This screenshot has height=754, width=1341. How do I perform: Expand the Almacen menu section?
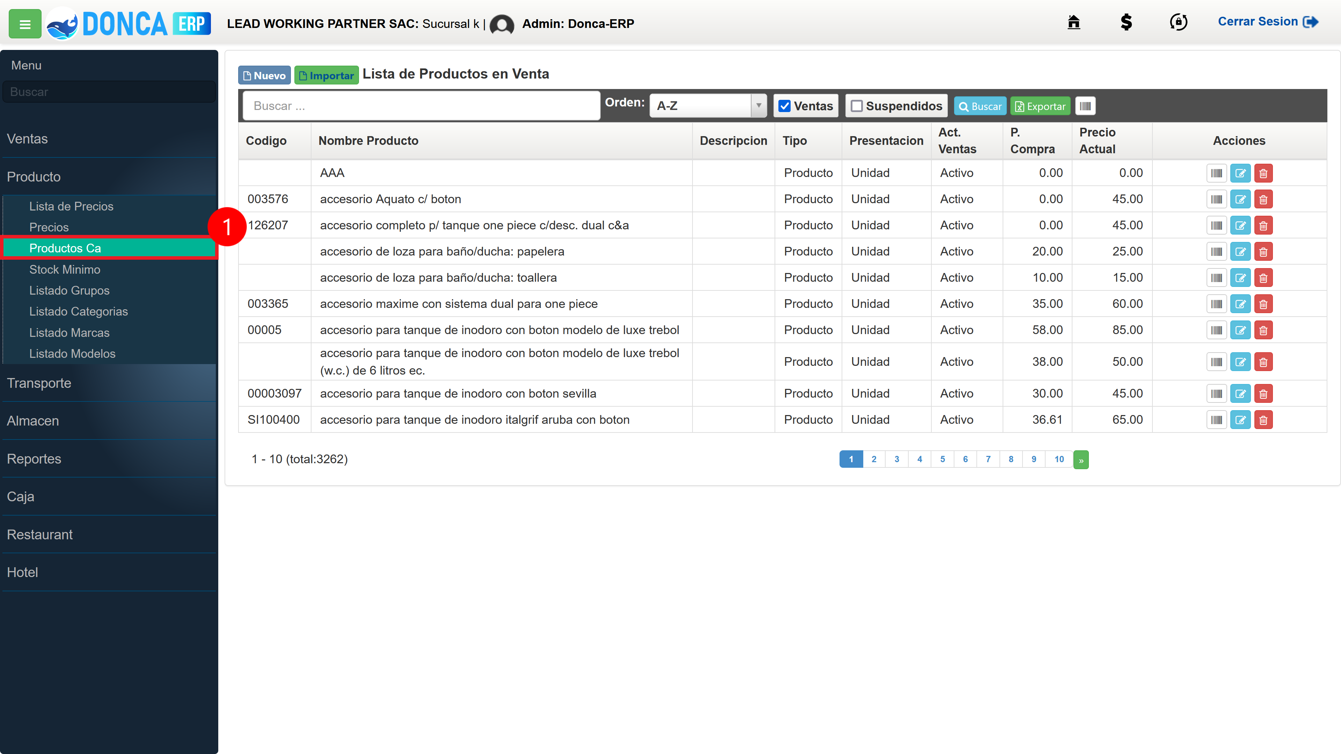click(x=109, y=421)
